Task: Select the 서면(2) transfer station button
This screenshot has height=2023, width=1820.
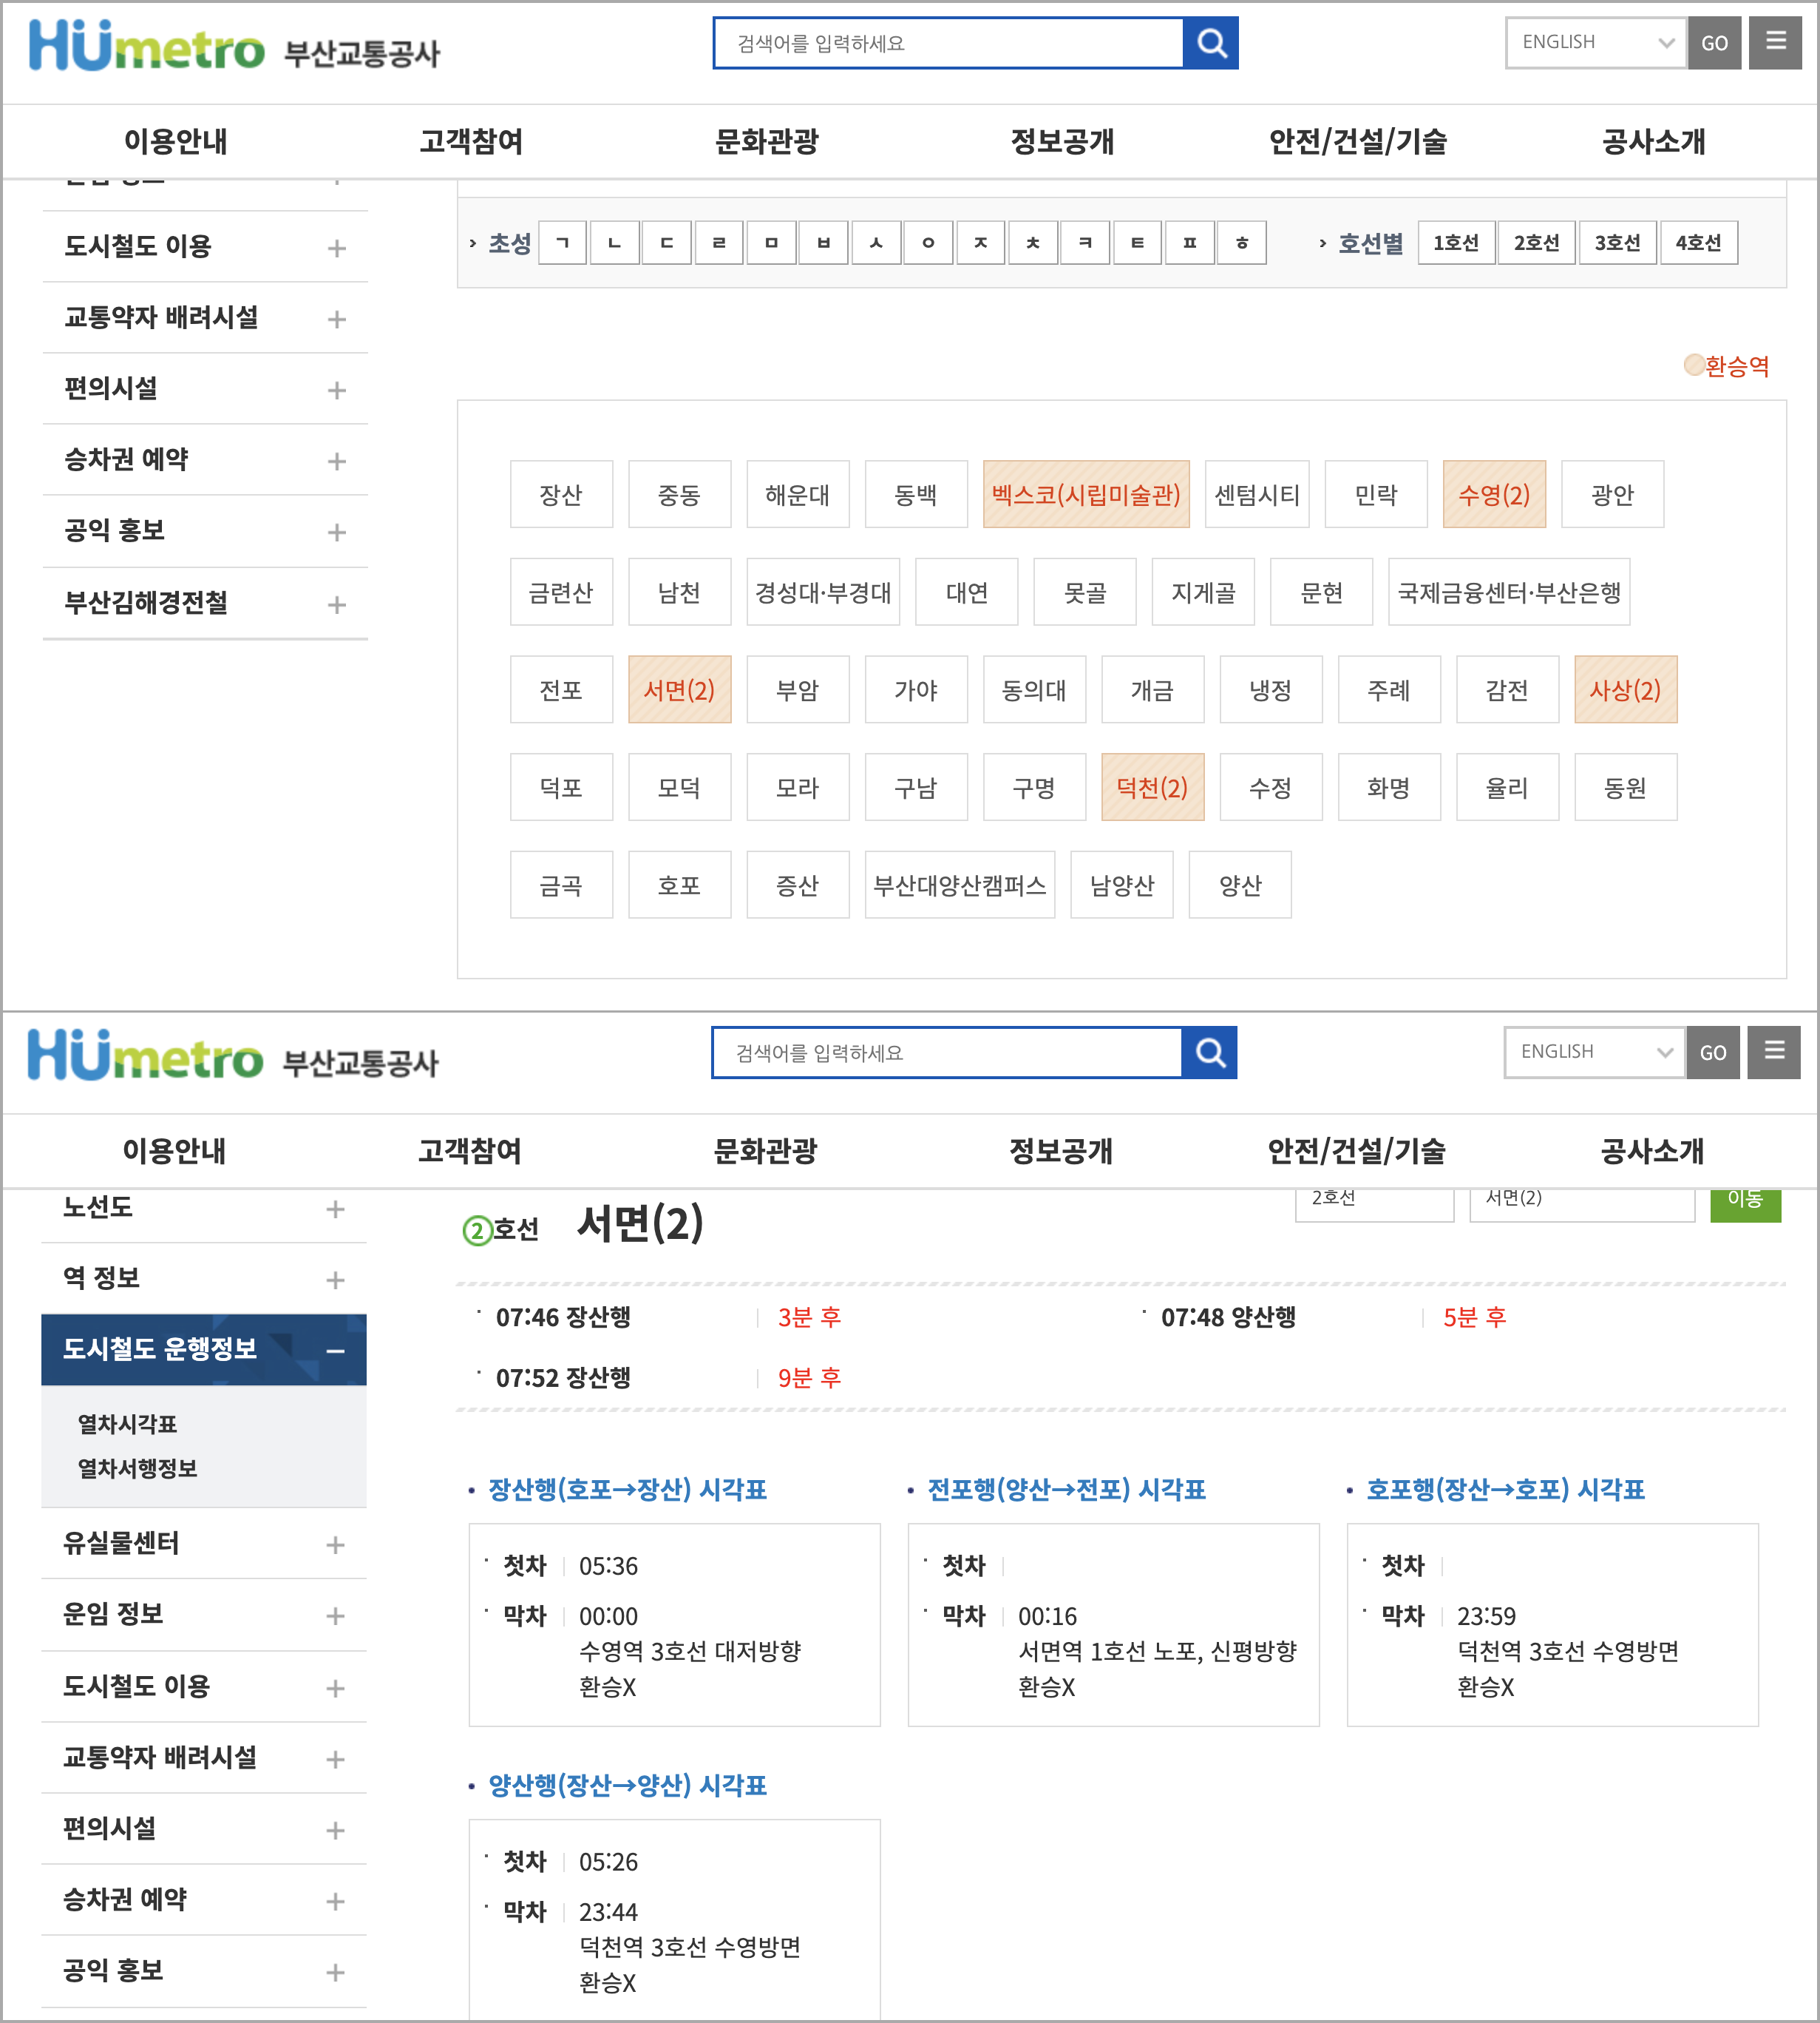Action: 679,690
